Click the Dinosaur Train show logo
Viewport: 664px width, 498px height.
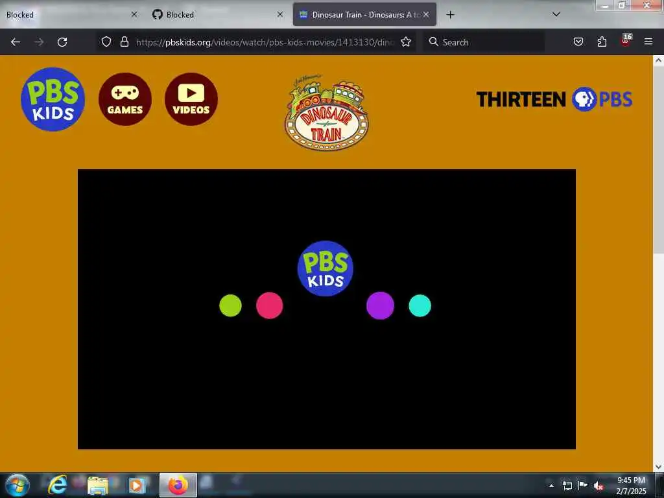pos(327,113)
